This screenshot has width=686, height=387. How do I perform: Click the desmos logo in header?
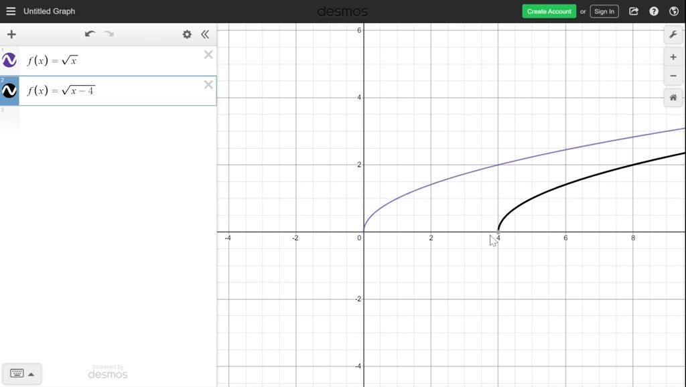point(342,11)
